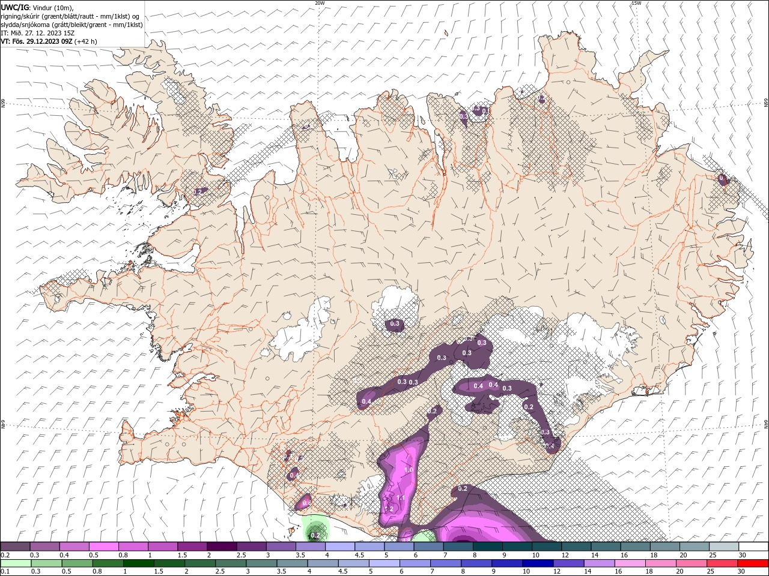Pick the lower scale swatch between 0.1 and 0.3
Screen dimensions: 769x576
16,563
